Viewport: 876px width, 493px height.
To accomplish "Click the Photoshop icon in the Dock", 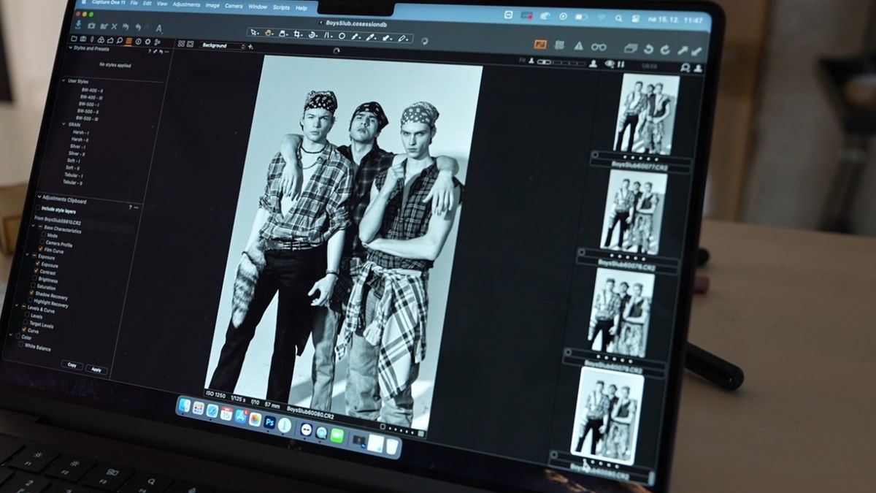I will 269,421.
